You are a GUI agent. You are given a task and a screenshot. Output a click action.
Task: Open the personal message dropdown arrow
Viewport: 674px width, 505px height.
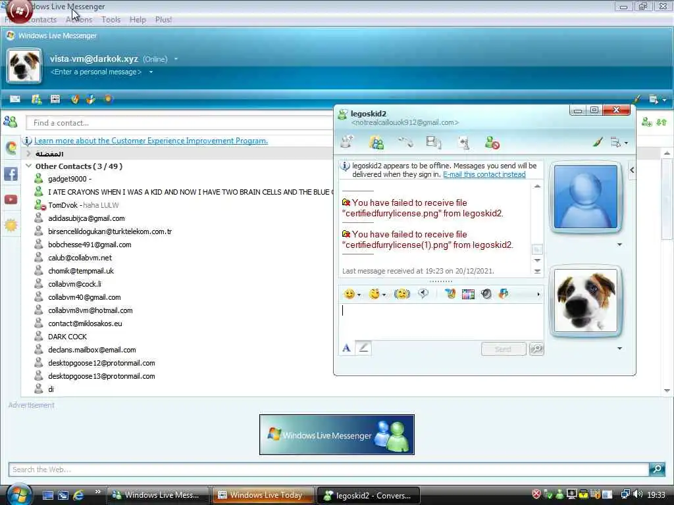[151, 72]
